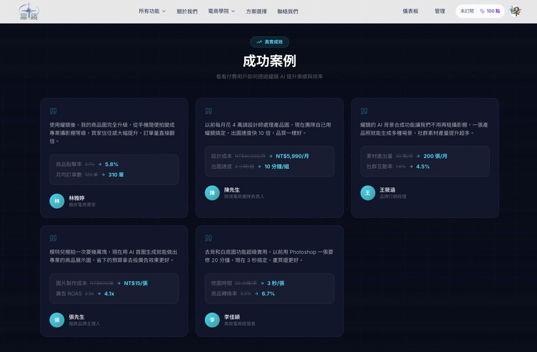Image resolution: width=537 pixels, height=352 pixels.
Task: Expand the 所有功能 dropdown
Action: pos(150,11)
